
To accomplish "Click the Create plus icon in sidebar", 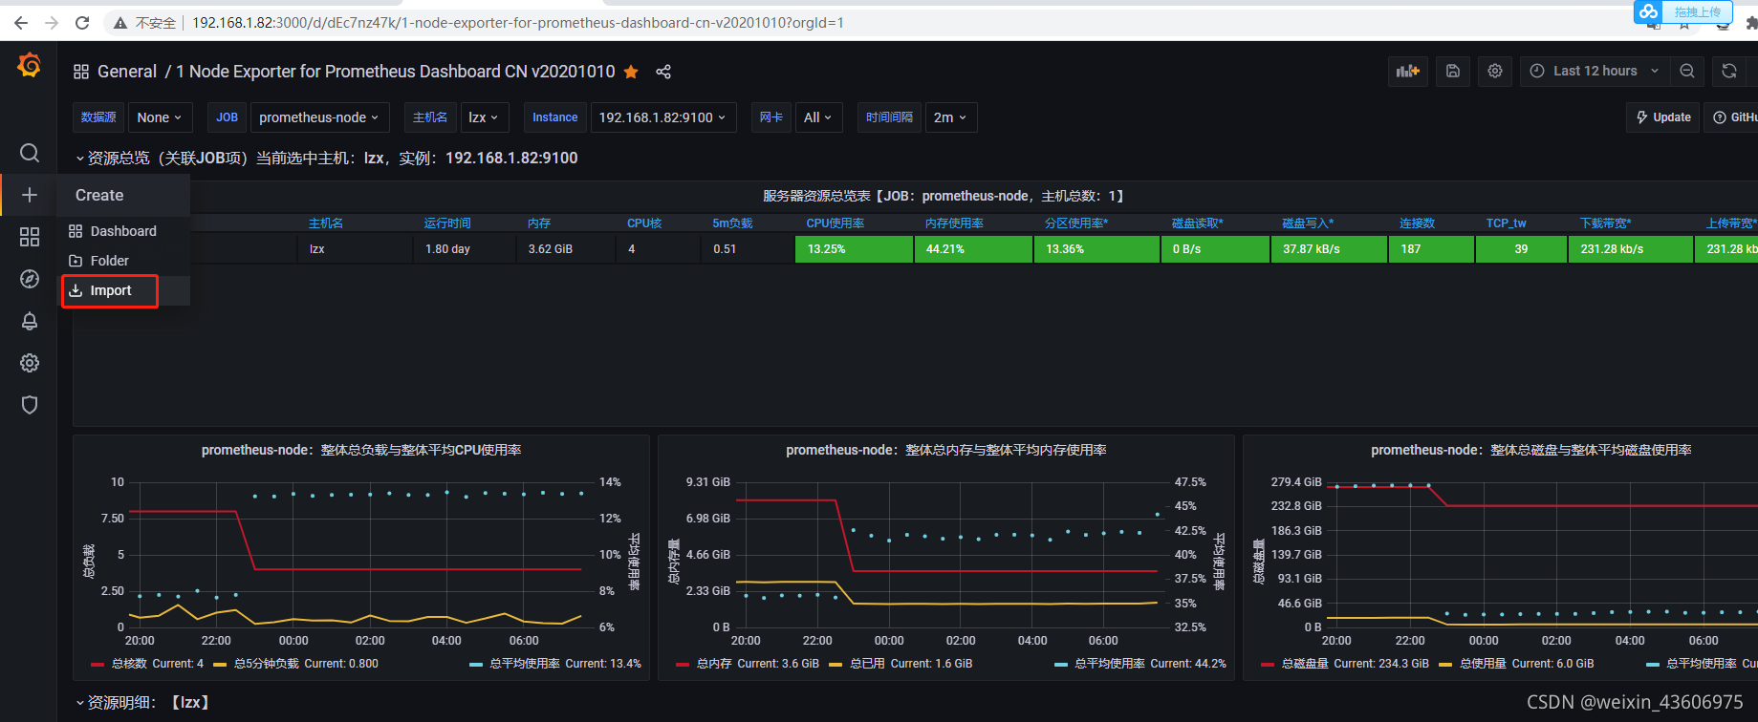I will click(30, 195).
